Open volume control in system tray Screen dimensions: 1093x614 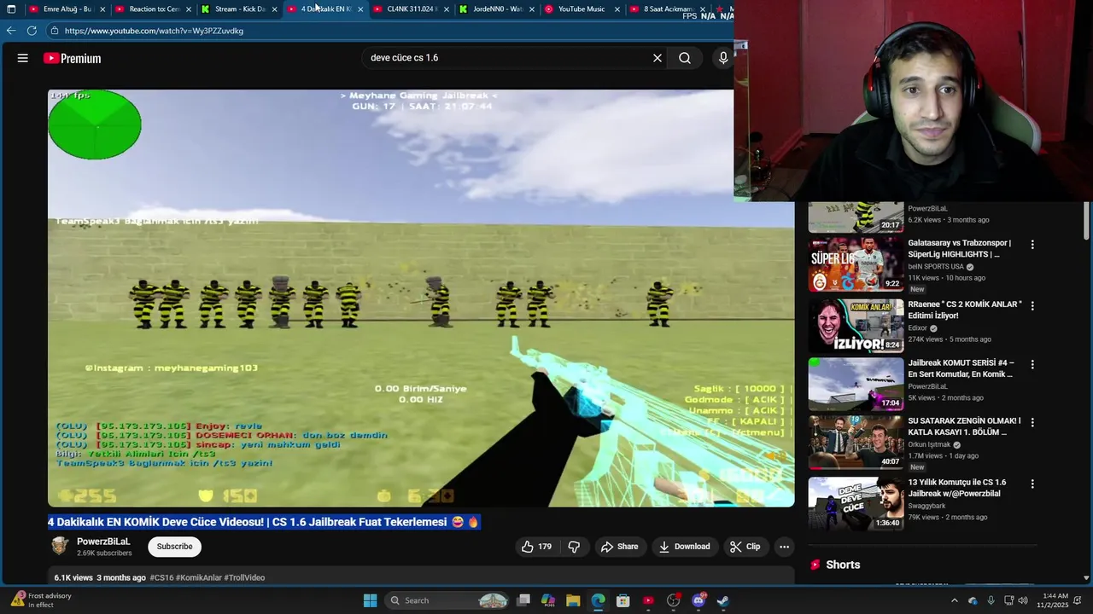1023,600
